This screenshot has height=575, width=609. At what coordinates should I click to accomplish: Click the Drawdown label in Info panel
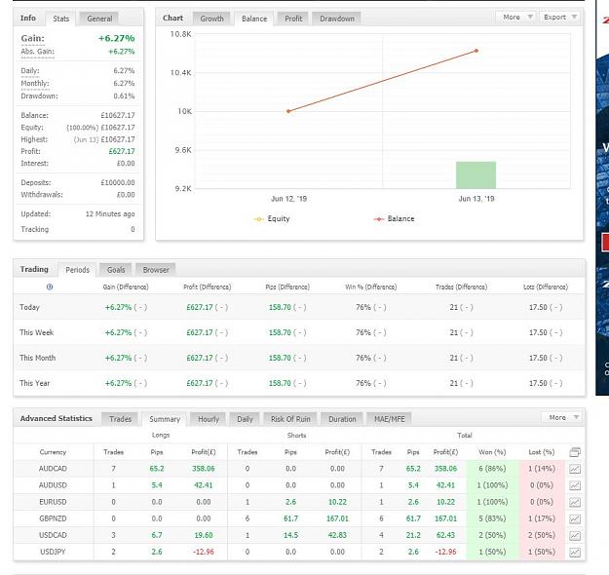point(39,96)
